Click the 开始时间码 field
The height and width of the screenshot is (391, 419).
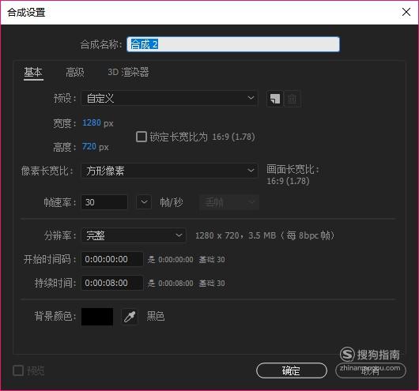point(112,259)
